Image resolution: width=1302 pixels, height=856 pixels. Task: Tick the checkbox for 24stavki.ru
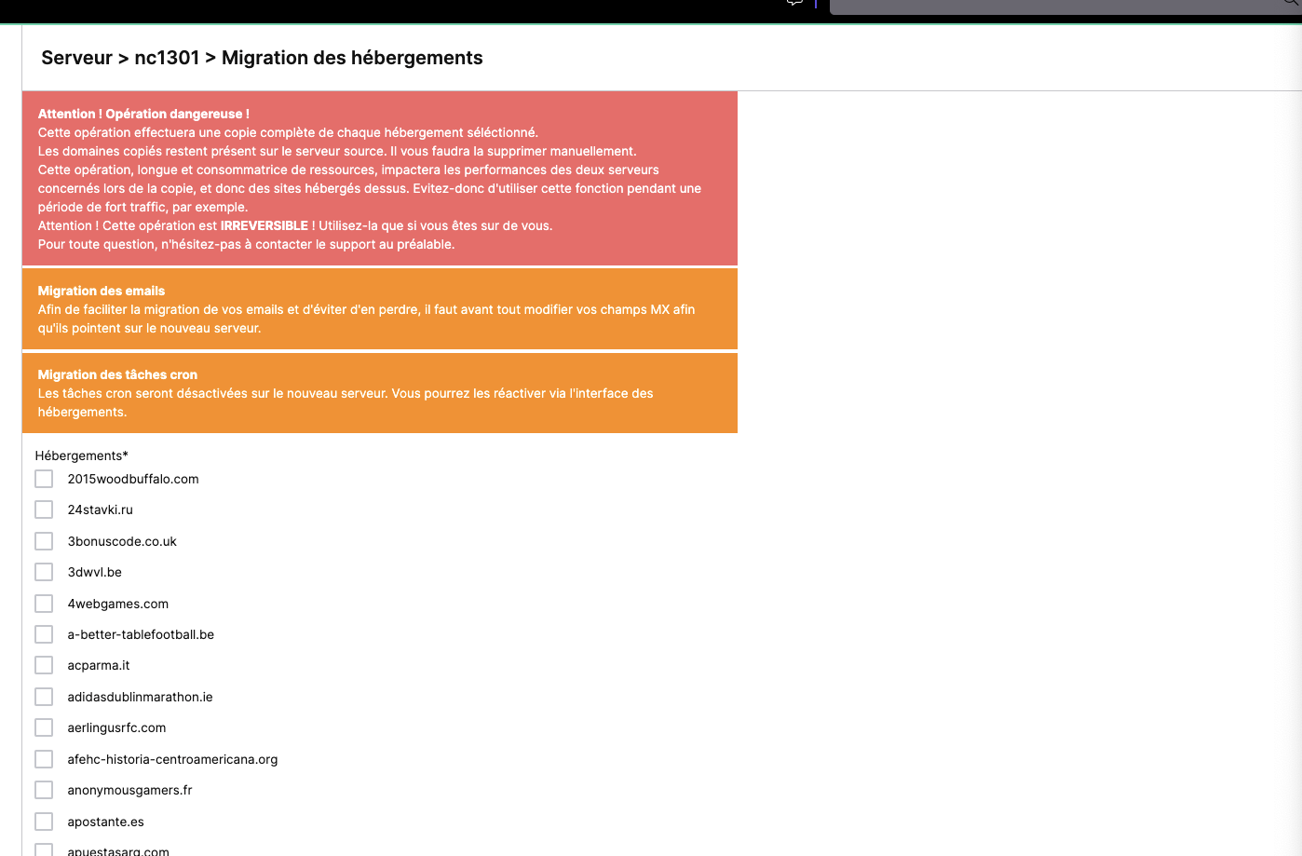click(44, 510)
